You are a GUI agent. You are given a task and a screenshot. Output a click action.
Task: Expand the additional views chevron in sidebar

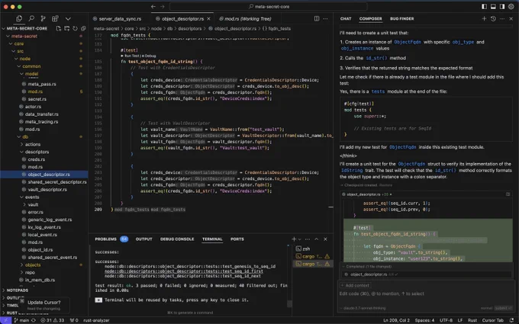click(68, 19)
